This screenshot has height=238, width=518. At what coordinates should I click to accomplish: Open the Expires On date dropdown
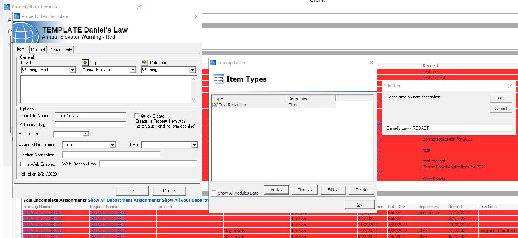click(86, 134)
